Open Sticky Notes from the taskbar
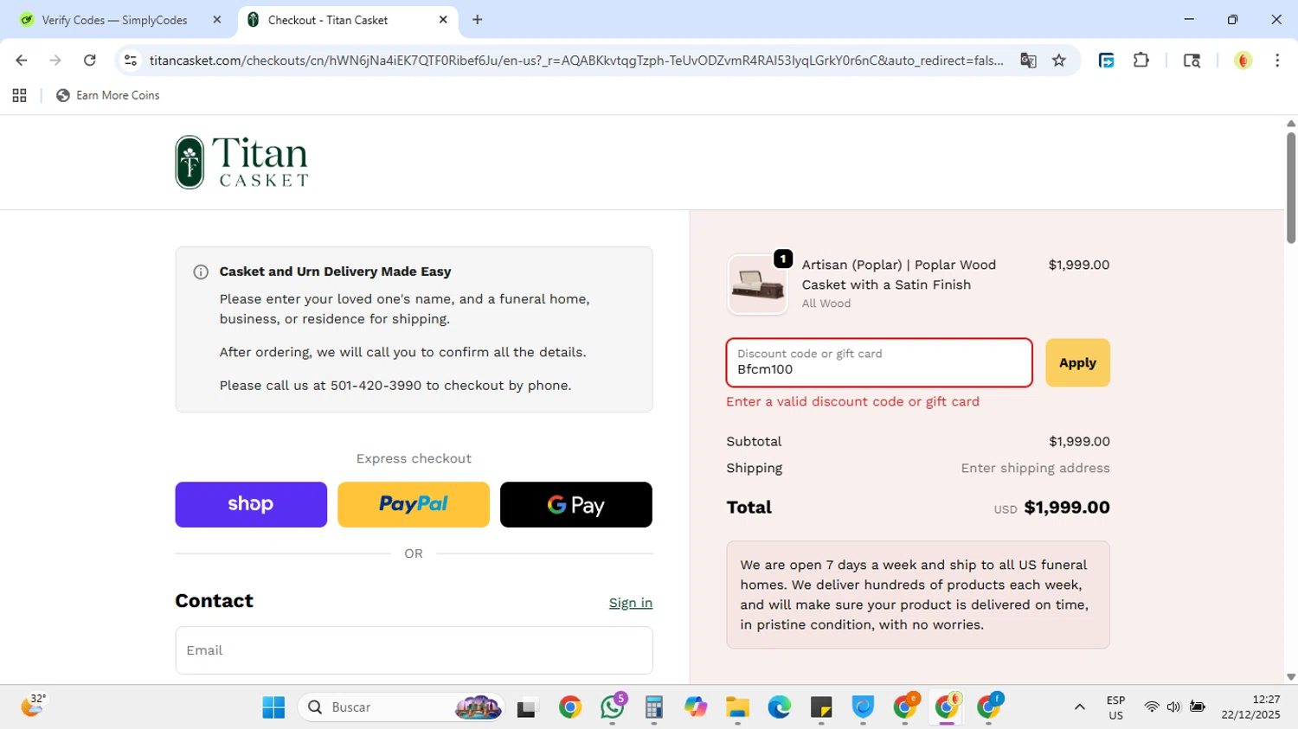 pyautogui.click(x=821, y=707)
